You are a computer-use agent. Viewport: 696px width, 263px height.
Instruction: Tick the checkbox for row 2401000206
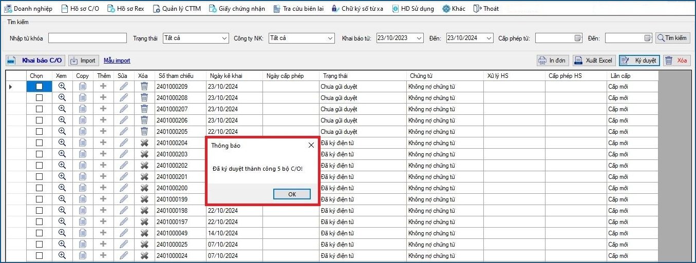click(x=39, y=120)
